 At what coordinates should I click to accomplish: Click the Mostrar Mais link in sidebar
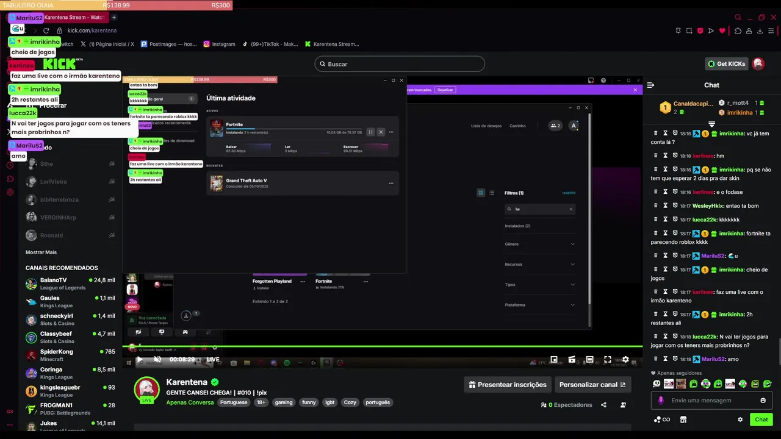click(x=41, y=252)
